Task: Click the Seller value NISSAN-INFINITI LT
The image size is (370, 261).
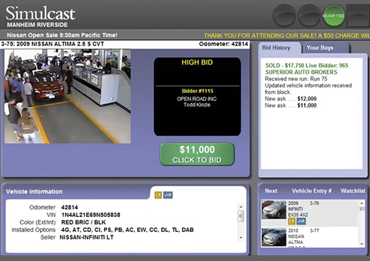Action: (87, 237)
